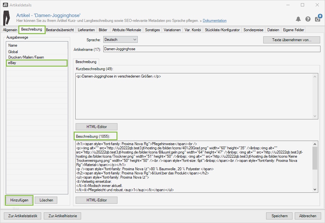The image size is (325, 223).
Task: Open the Dokumentation link
Action: [x=214, y=21]
